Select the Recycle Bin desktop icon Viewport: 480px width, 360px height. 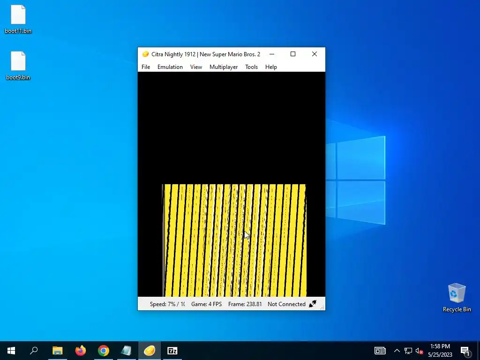457,298
